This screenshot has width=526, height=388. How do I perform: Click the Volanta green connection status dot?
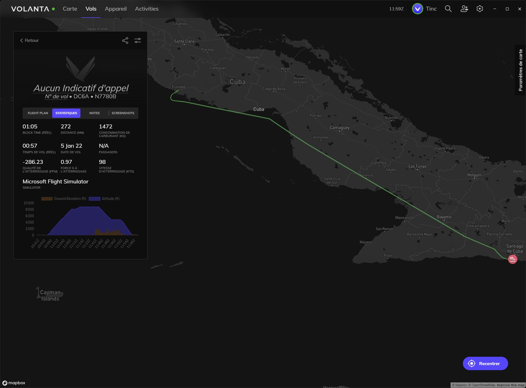(x=53, y=9)
